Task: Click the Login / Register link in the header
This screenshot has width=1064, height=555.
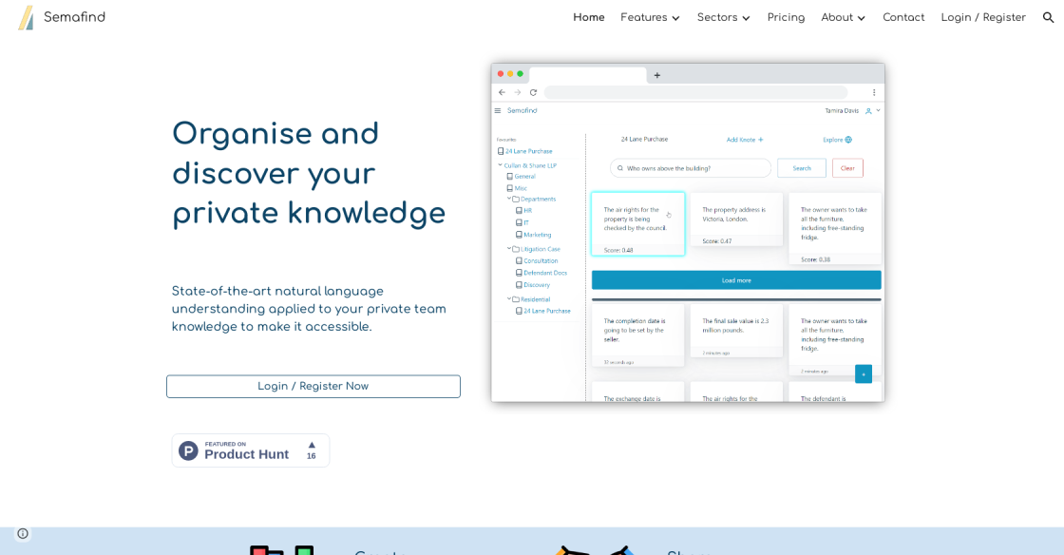Action: [982, 17]
